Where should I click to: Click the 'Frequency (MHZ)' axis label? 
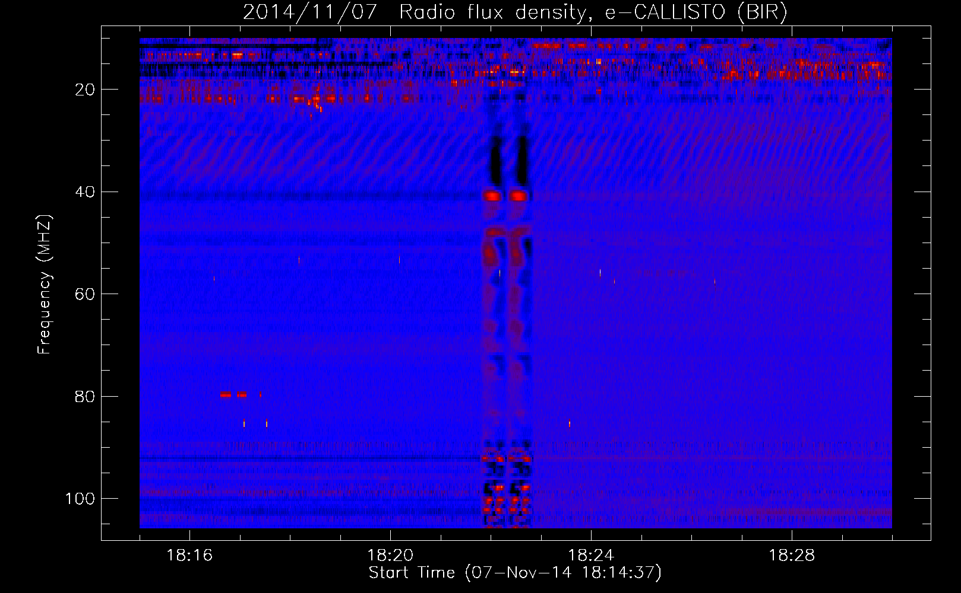coord(45,284)
